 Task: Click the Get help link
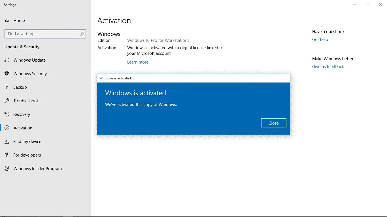click(320, 40)
